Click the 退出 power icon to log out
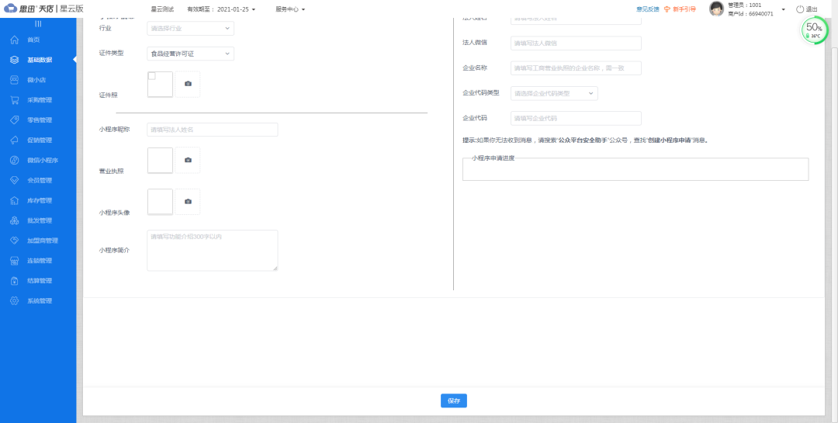The image size is (838, 423). 799,9
